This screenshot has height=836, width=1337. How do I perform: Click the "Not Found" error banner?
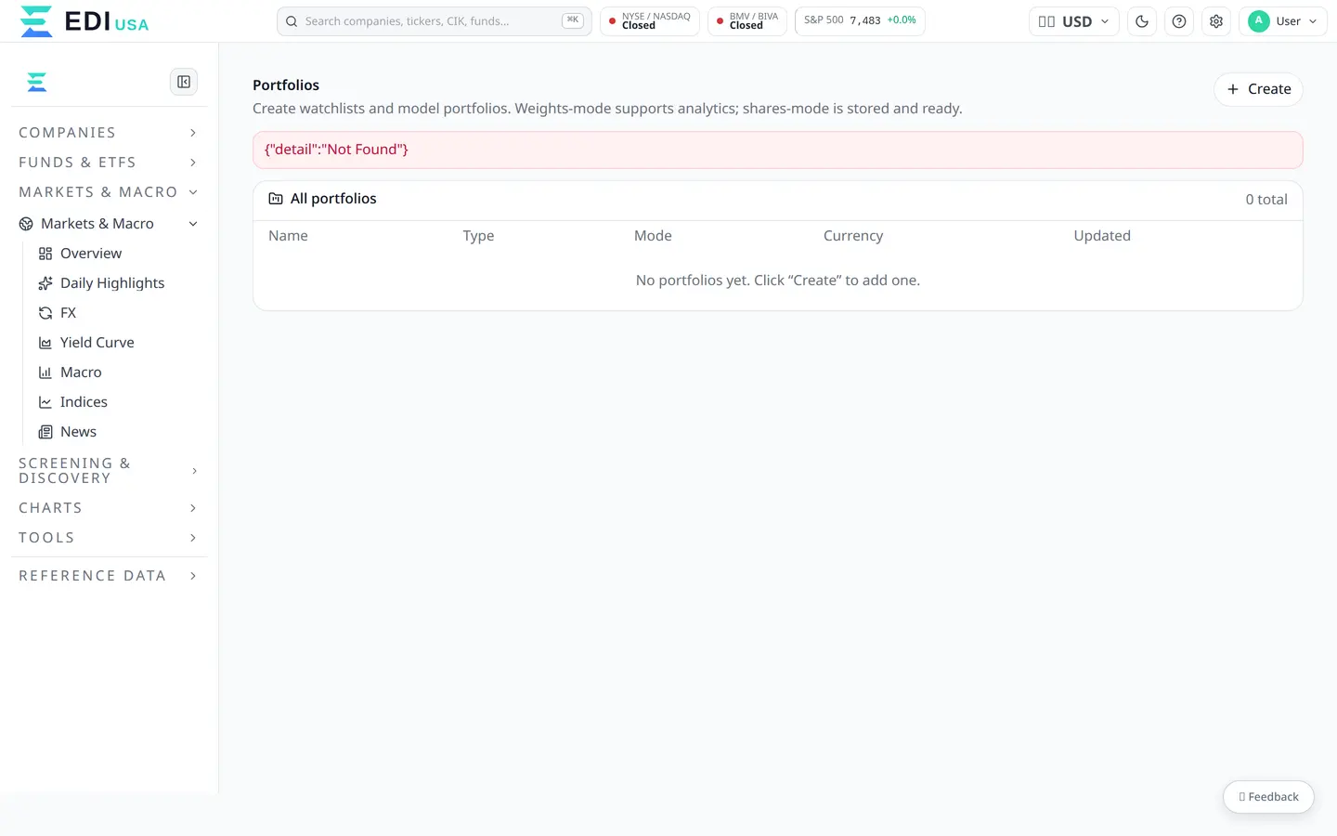tap(778, 150)
